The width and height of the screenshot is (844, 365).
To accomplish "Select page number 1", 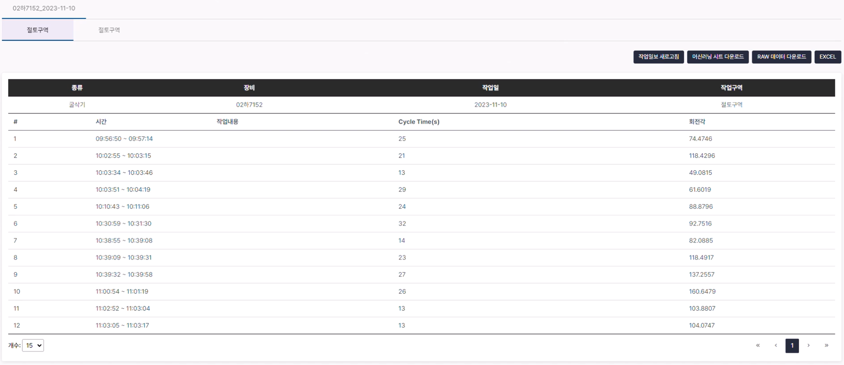I will [x=792, y=345].
